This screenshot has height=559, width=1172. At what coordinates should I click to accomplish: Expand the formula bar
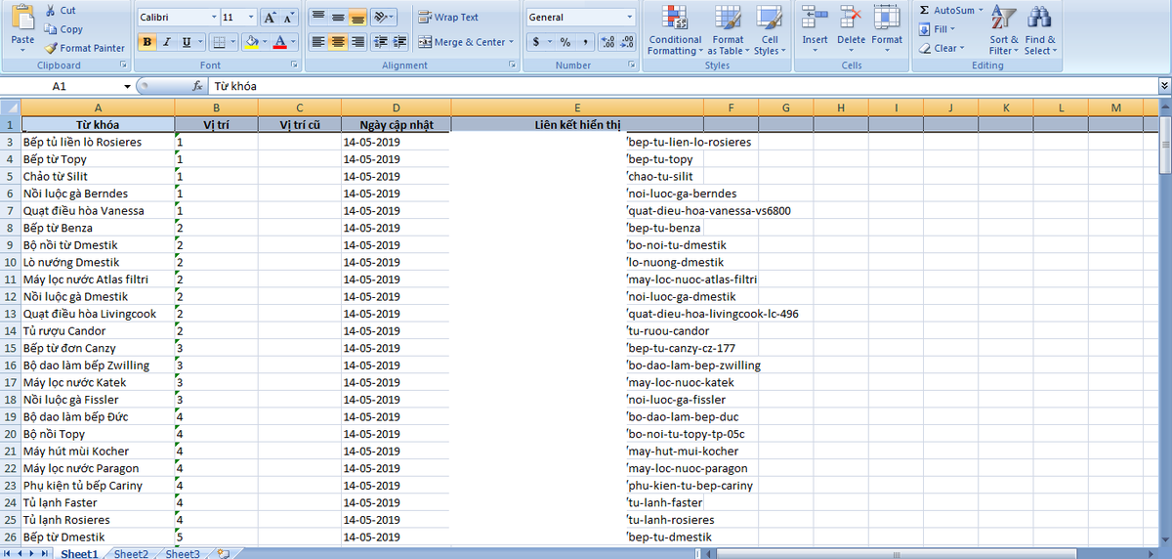pos(1164,86)
